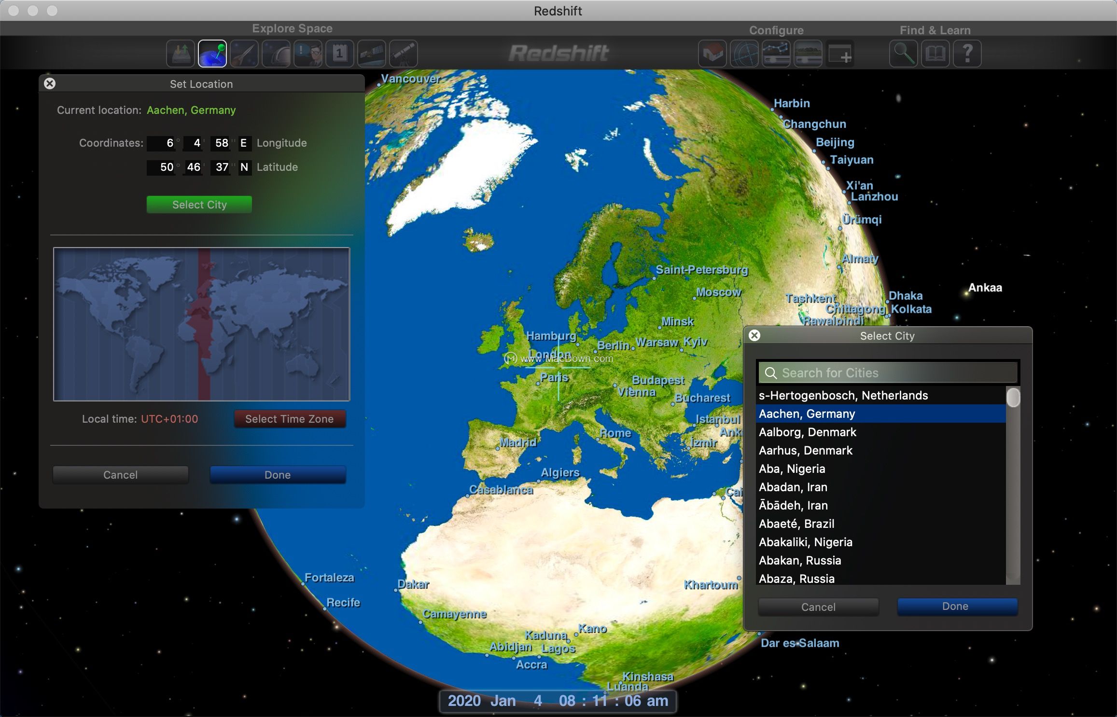Toggle the longitude E direction field

coord(244,143)
